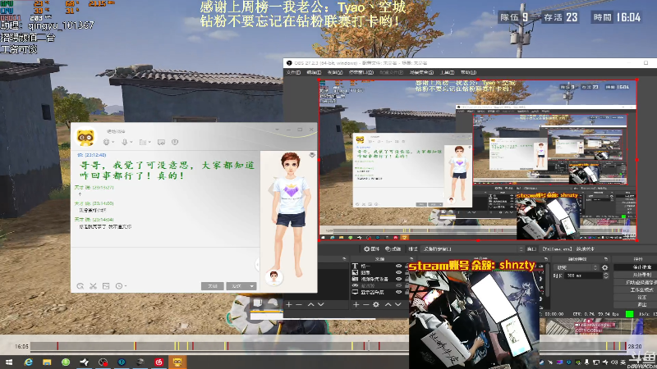Open the OBS 文件(F) menu

click(x=293, y=72)
